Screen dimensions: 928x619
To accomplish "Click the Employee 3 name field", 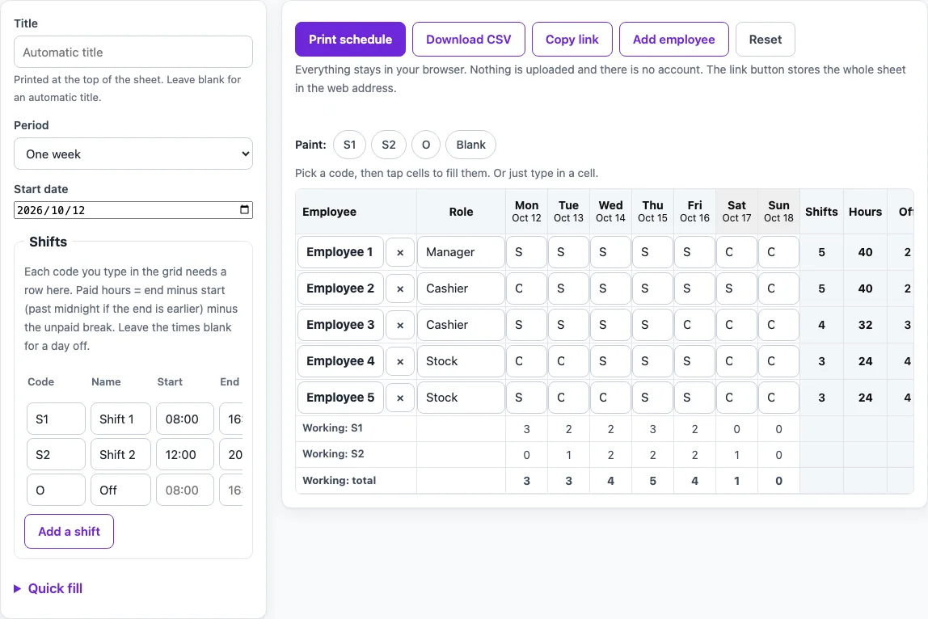I will point(340,325).
